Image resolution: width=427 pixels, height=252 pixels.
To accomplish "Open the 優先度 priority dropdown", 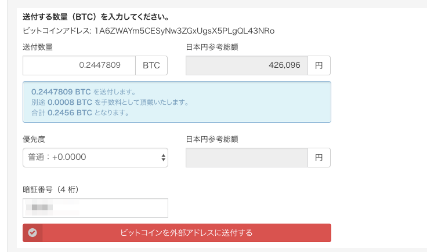I will pos(95,158).
